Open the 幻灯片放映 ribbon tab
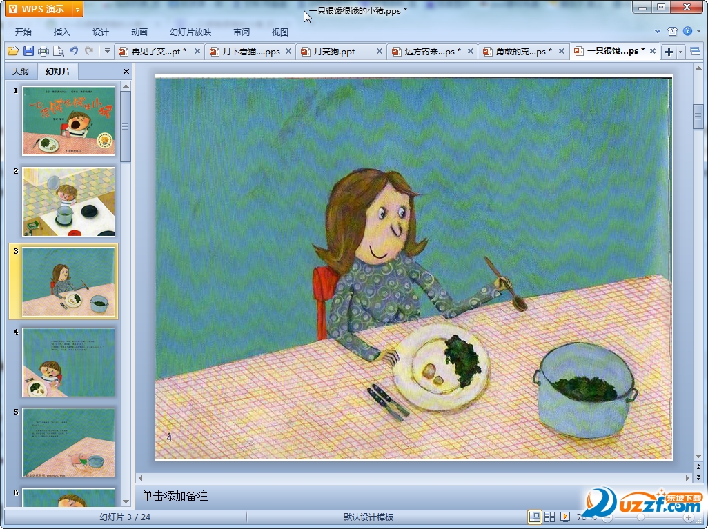The image size is (708, 529). tap(190, 32)
